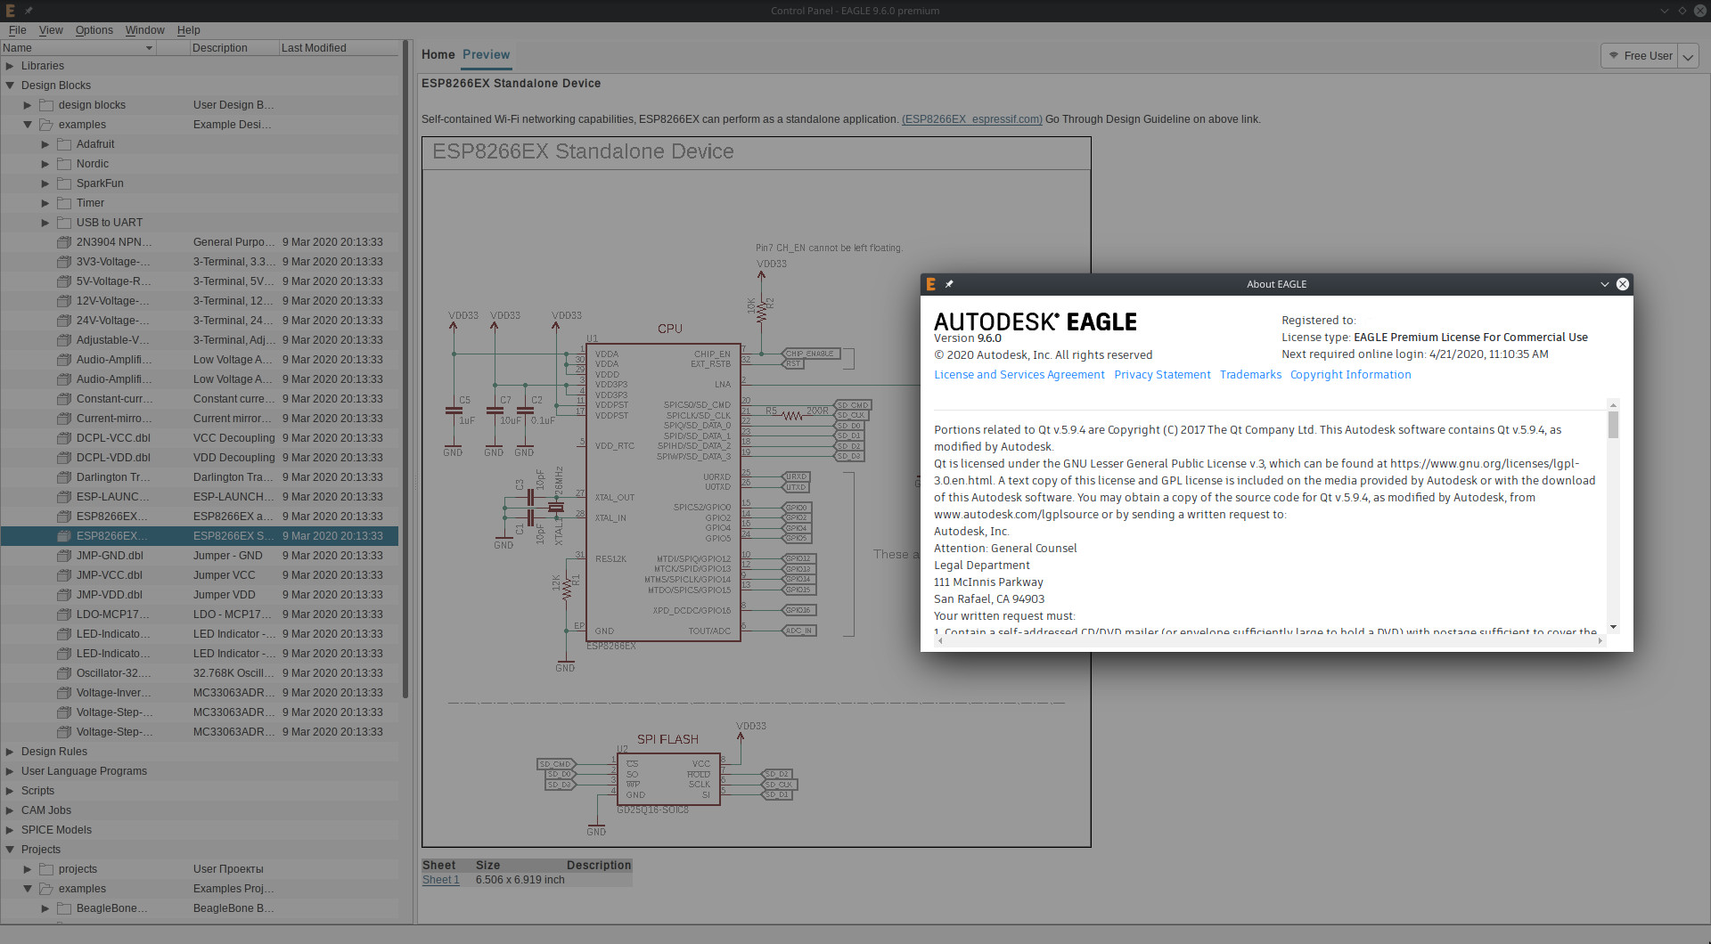The width and height of the screenshot is (1711, 944).
Task: Expand the Design Rules node
Action: pyautogui.click(x=10, y=752)
